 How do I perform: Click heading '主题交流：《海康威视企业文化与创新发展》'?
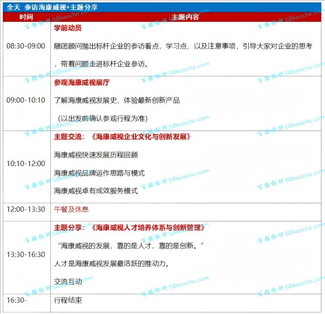click(x=122, y=137)
